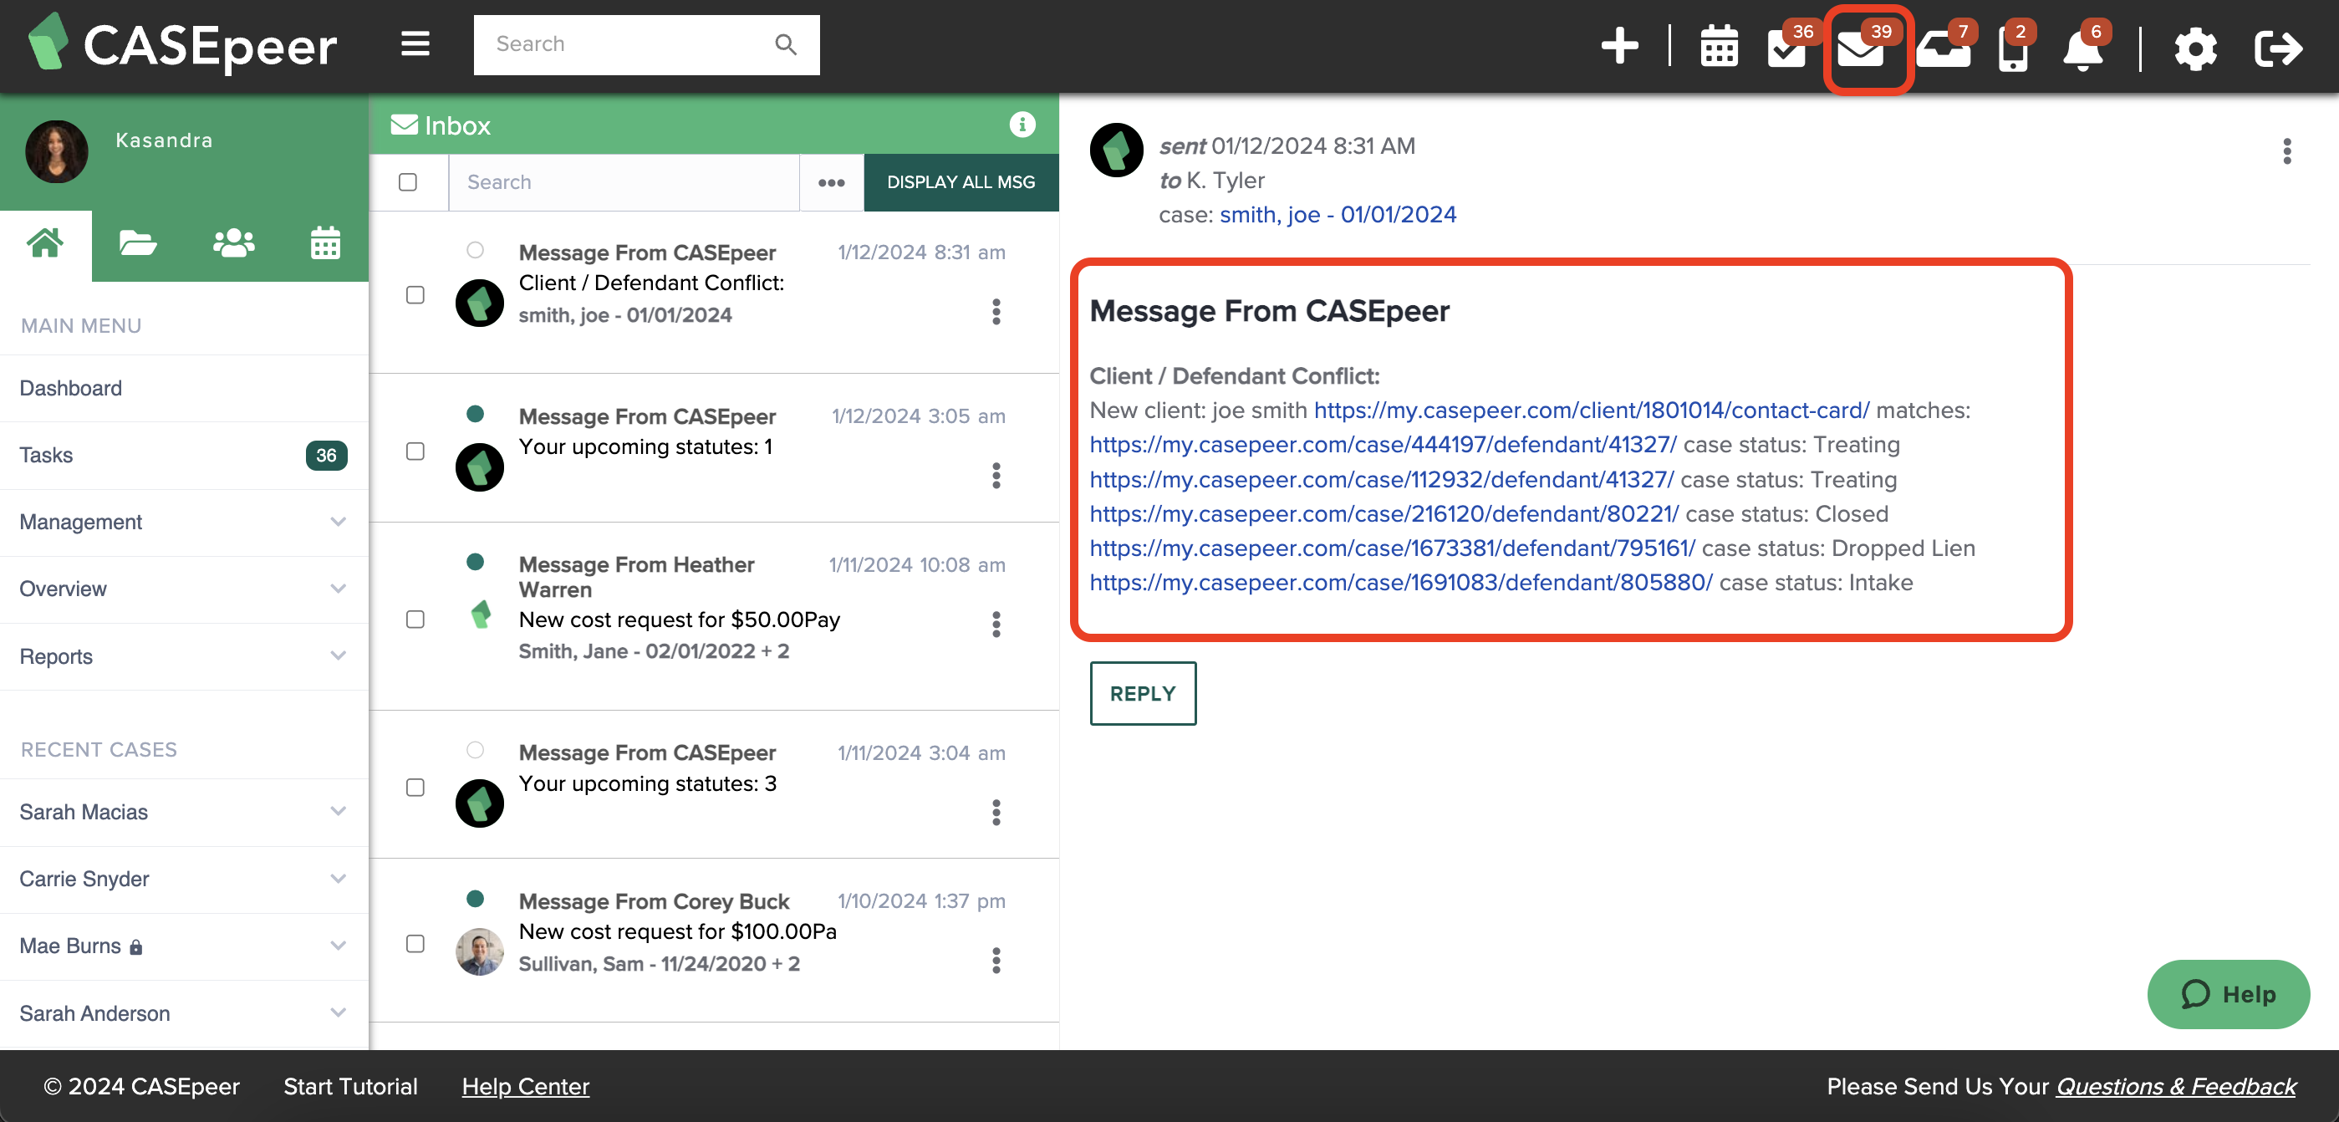Open the settings gear icon
2339x1122 pixels.
[x=2195, y=48]
